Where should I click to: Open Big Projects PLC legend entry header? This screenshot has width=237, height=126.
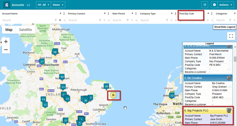(x=208, y=111)
